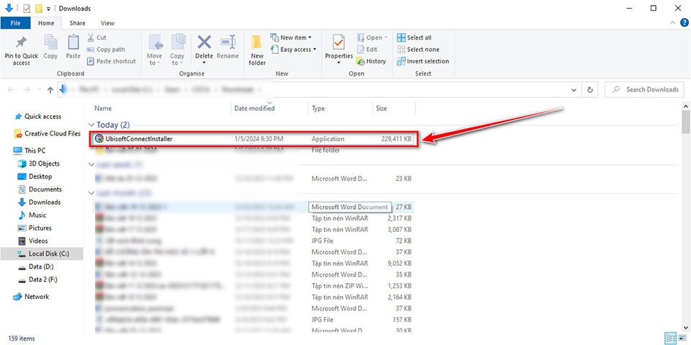691x345 pixels.
Task: Open Data 2 (F:) drive
Action: pos(38,279)
